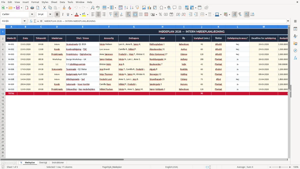Open the Borders dropdown arrow
300x169 pixels.
click(x=206, y=15)
